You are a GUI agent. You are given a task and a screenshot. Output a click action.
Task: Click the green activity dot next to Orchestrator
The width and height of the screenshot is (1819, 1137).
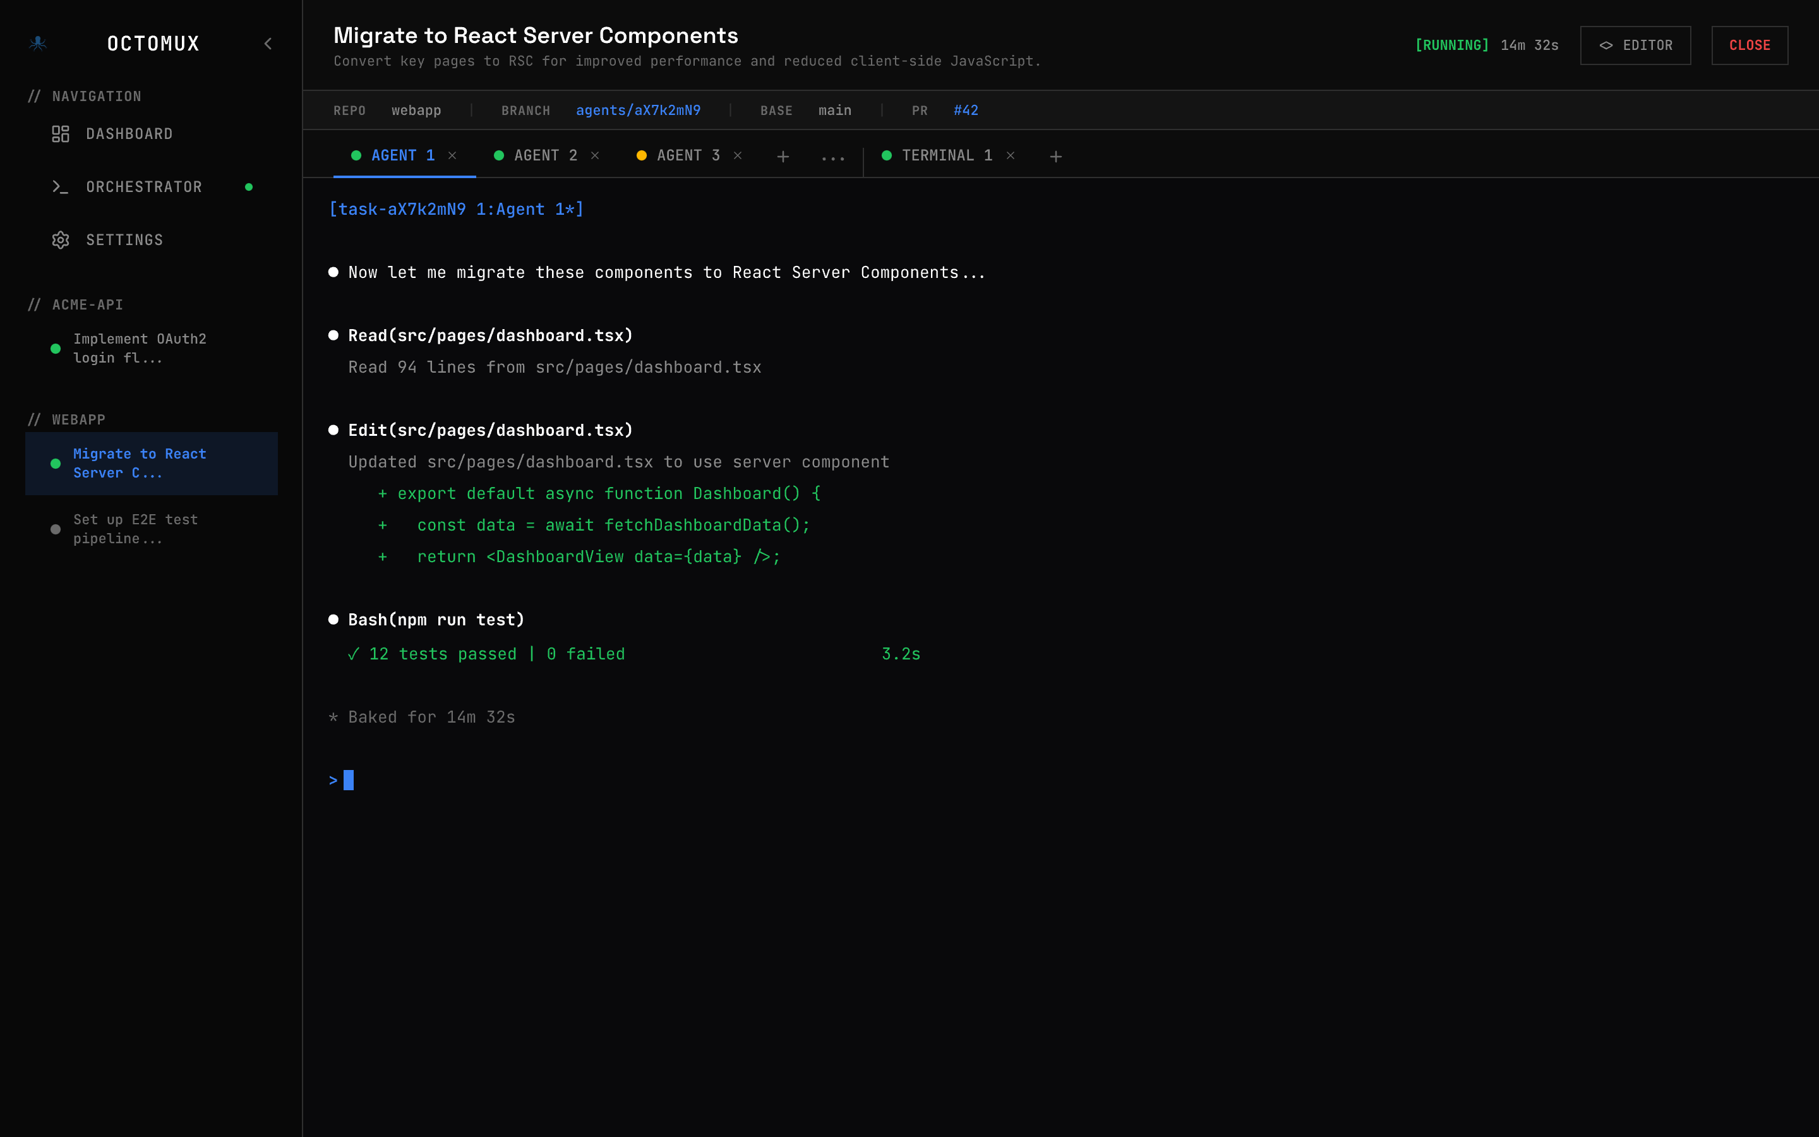[x=248, y=186]
